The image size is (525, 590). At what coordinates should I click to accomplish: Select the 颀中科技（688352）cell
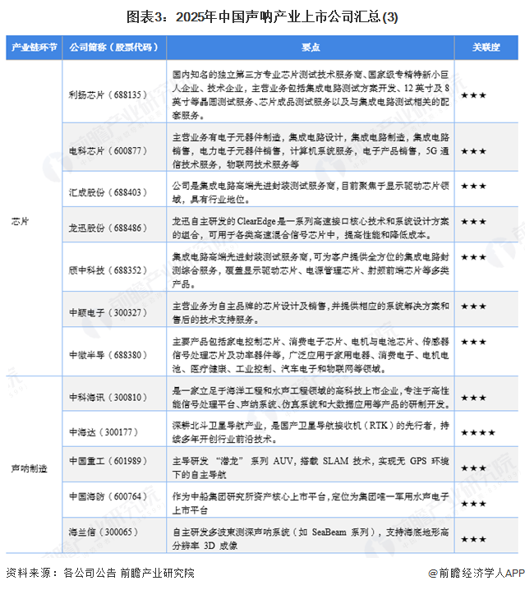click(x=108, y=270)
